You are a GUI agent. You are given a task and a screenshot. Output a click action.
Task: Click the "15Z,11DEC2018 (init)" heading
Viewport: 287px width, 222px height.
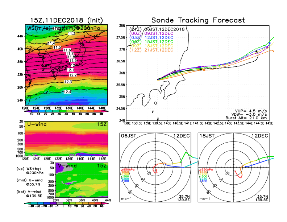point(66,20)
